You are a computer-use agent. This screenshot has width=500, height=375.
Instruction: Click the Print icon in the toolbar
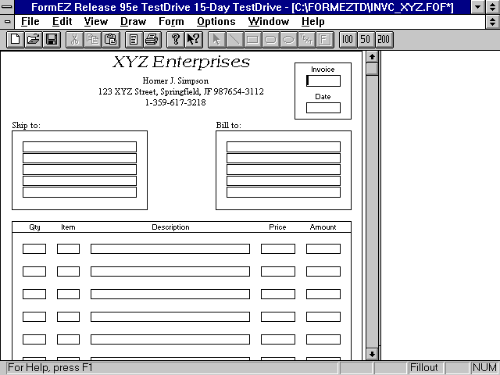point(152,39)
